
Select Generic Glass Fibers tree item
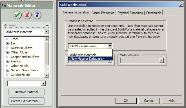point(24,70)
